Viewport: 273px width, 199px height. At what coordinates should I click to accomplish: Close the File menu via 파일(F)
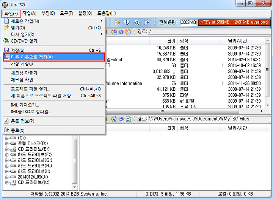(11, 13)
